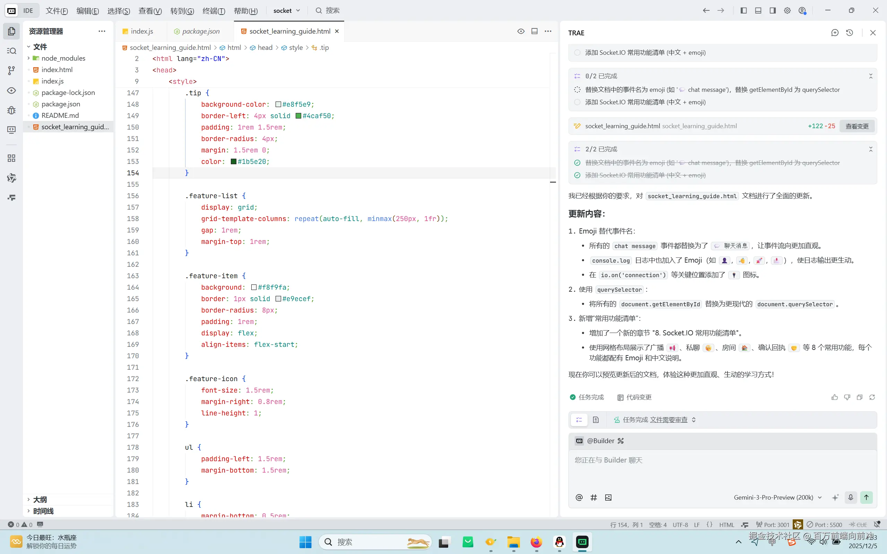Expand the node_modules folder

[x=63, y=58]
